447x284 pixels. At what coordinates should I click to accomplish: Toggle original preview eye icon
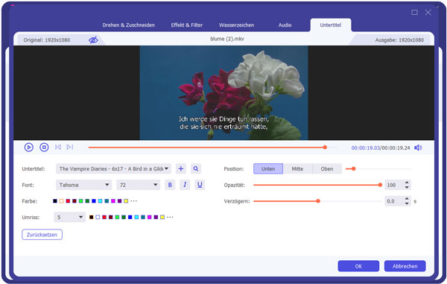(93, 40)
